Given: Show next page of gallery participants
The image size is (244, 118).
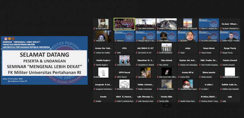Looking at the screenshot, I should click(167, 105).
